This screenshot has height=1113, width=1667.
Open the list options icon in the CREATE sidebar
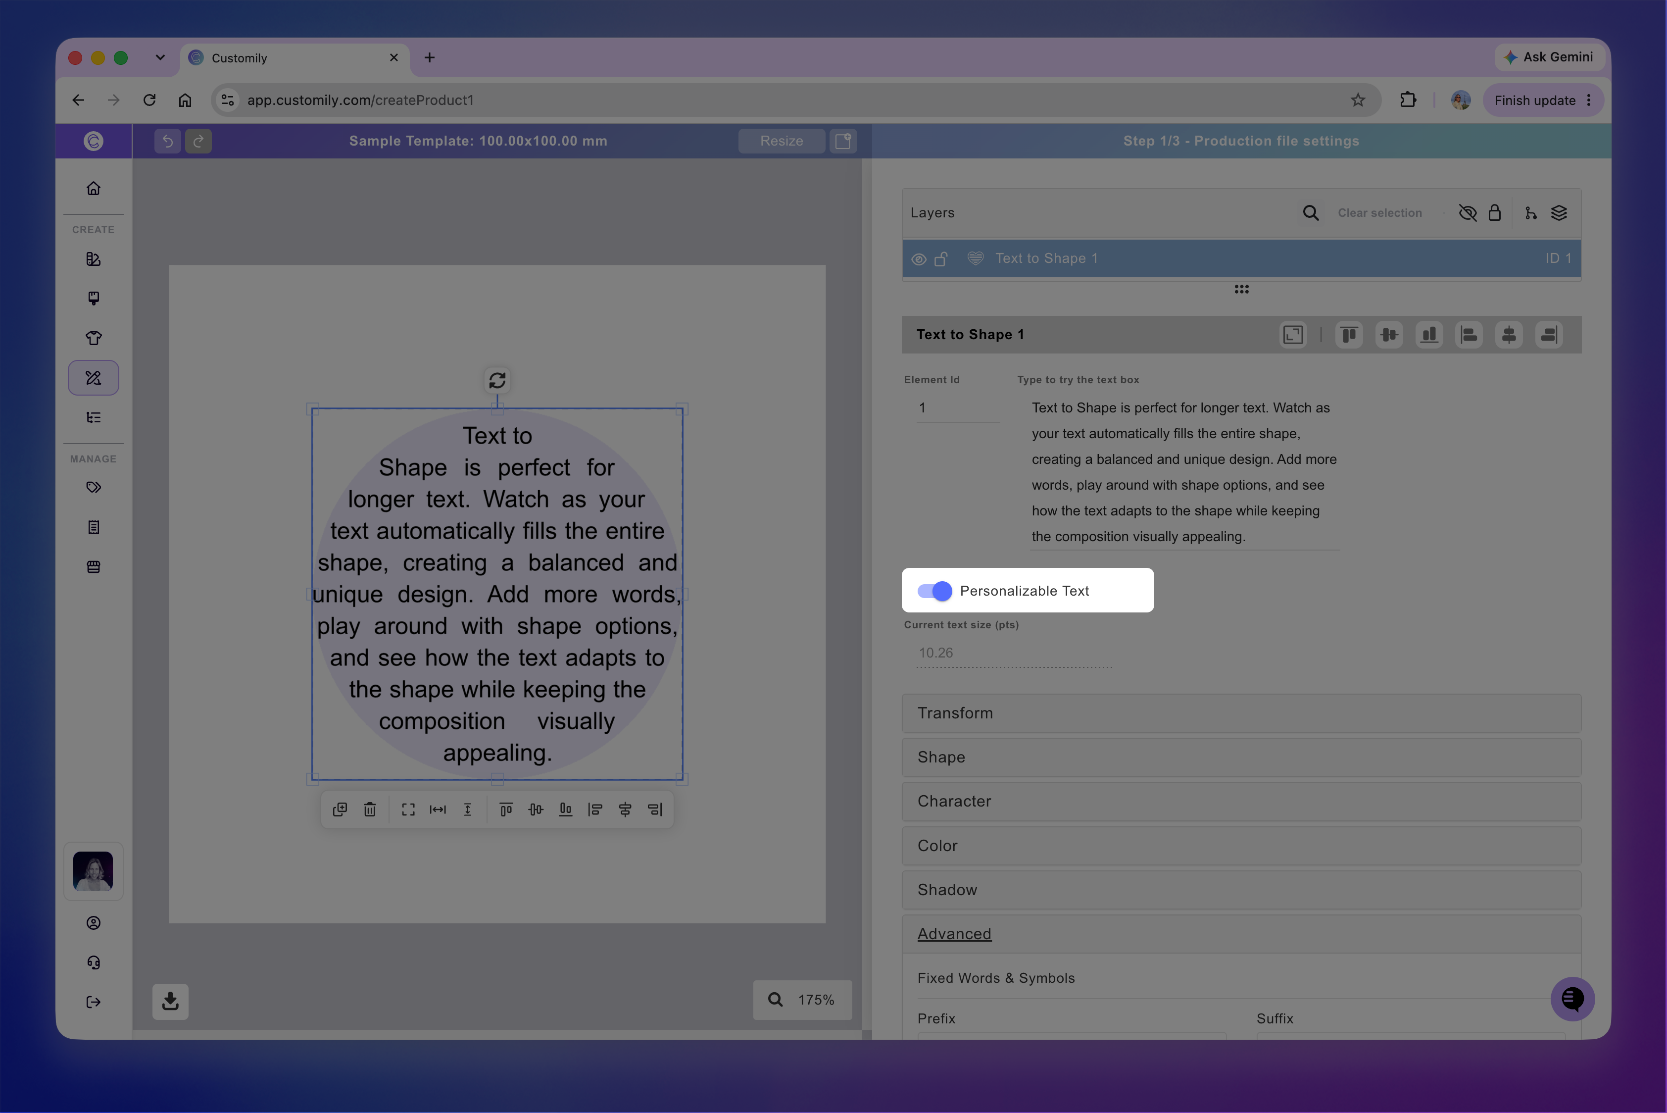click(x=94, y=417)
